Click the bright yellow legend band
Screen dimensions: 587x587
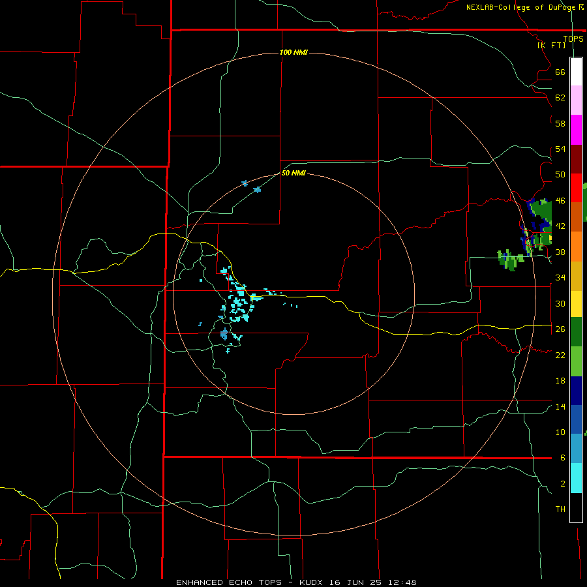click(x=576, y=304)
